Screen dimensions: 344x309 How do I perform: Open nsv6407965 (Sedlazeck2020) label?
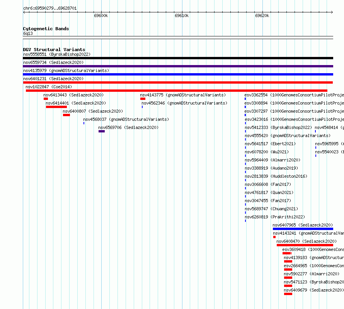303,225
